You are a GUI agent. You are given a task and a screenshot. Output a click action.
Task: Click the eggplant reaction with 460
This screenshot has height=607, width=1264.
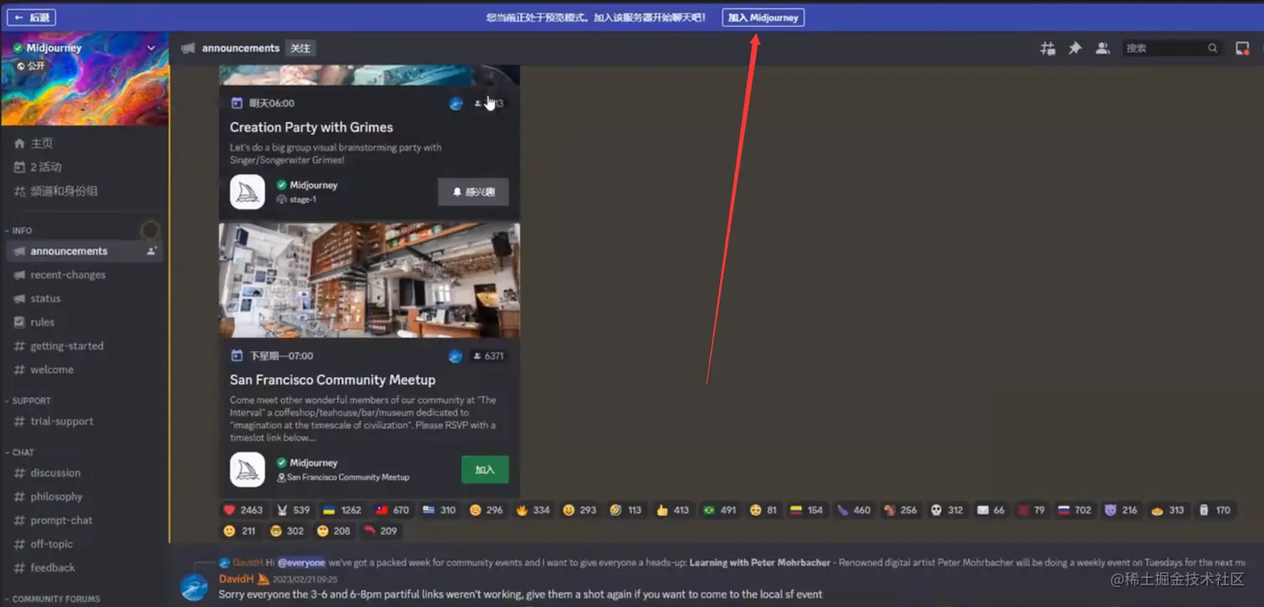854,510
